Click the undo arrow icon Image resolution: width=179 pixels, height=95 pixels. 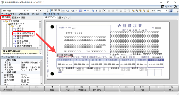click(85, 11)
